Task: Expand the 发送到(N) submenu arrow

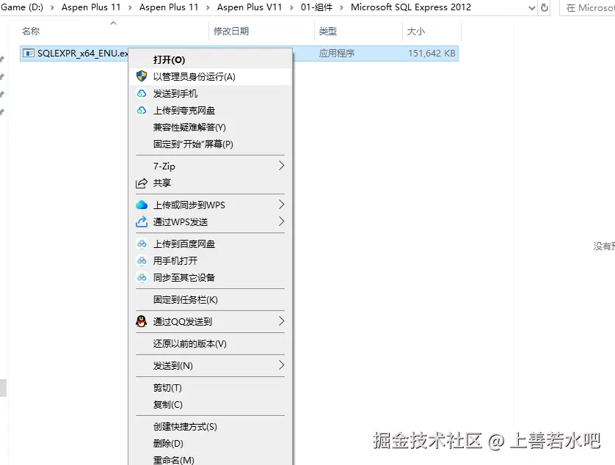Action: (281, 365)
